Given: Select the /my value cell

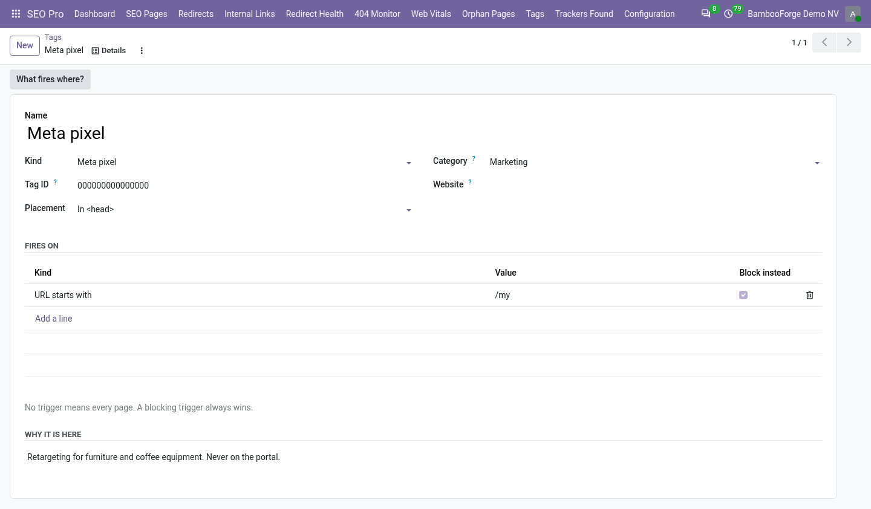Looking at the screenshot, I should (610, 296).
